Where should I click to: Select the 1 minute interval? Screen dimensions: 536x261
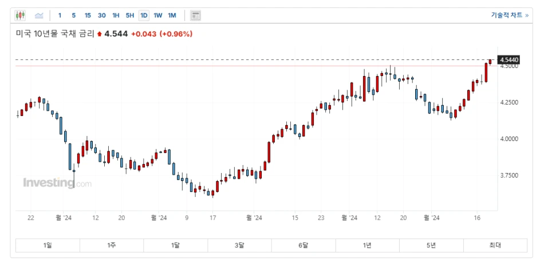click(60, 15)
